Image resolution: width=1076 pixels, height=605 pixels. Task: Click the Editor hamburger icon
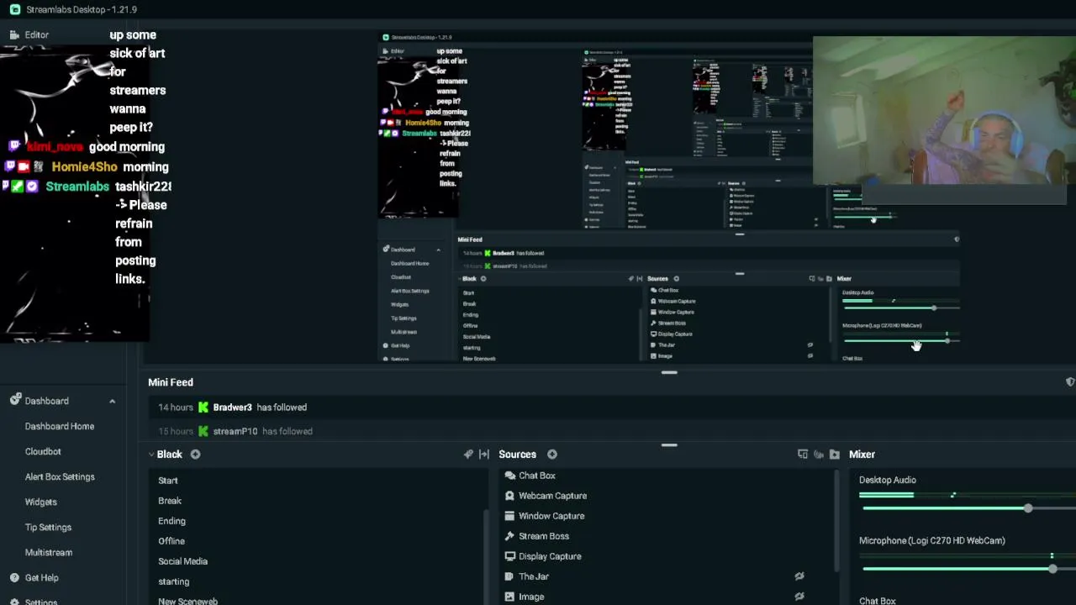tap(13, 34)
